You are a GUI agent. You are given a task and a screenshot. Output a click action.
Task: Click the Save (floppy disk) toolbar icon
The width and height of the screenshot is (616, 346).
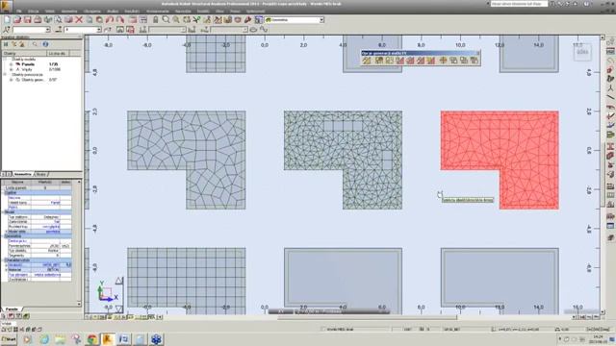pyautogui.click(x=27, y=19)
